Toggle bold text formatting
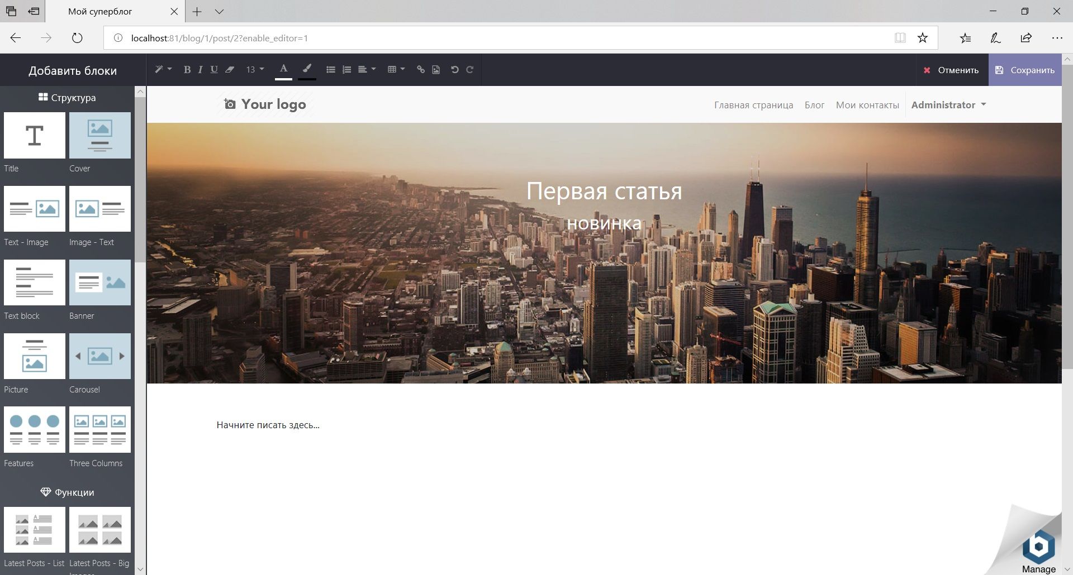 [187, 69]
